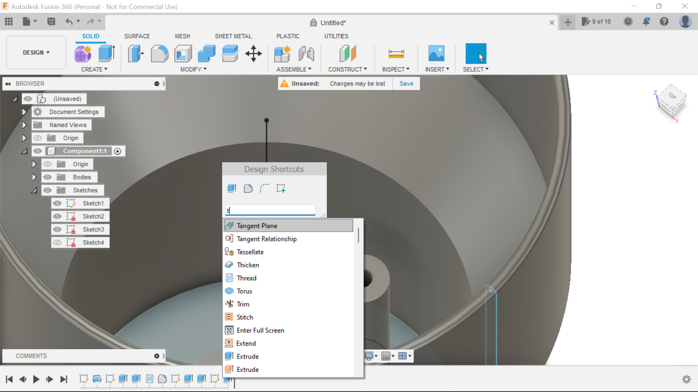Open timeline settings gear
This screenshot has width=698, height=392.
pyautogui.click(x=686, y=379)
